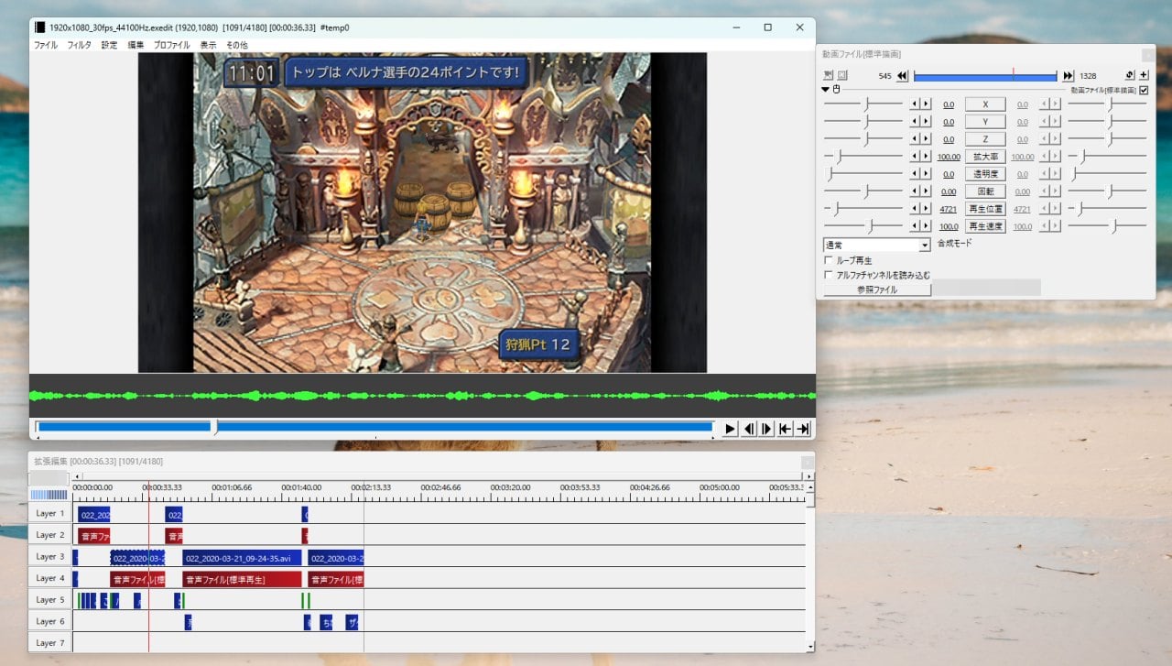This screenshot has height=666, width=1172.
Task: Open the プロファイル menu
Action: tap(172, 45)
